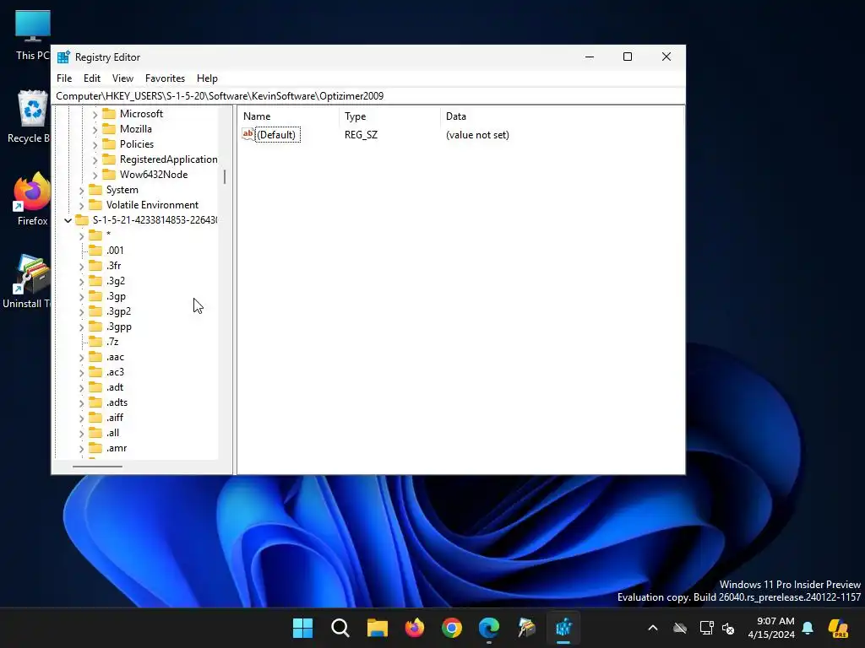Expand the RegisteredApplications key
This screenshot has height=648, width=865.
(x=95, y=159)
